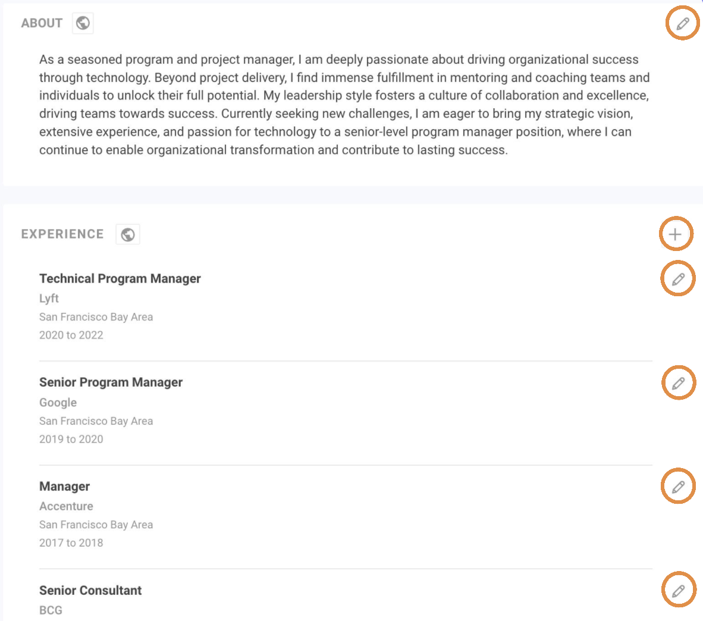
Task: Click the ABOUT section heading
Action: tap(42, 23)
